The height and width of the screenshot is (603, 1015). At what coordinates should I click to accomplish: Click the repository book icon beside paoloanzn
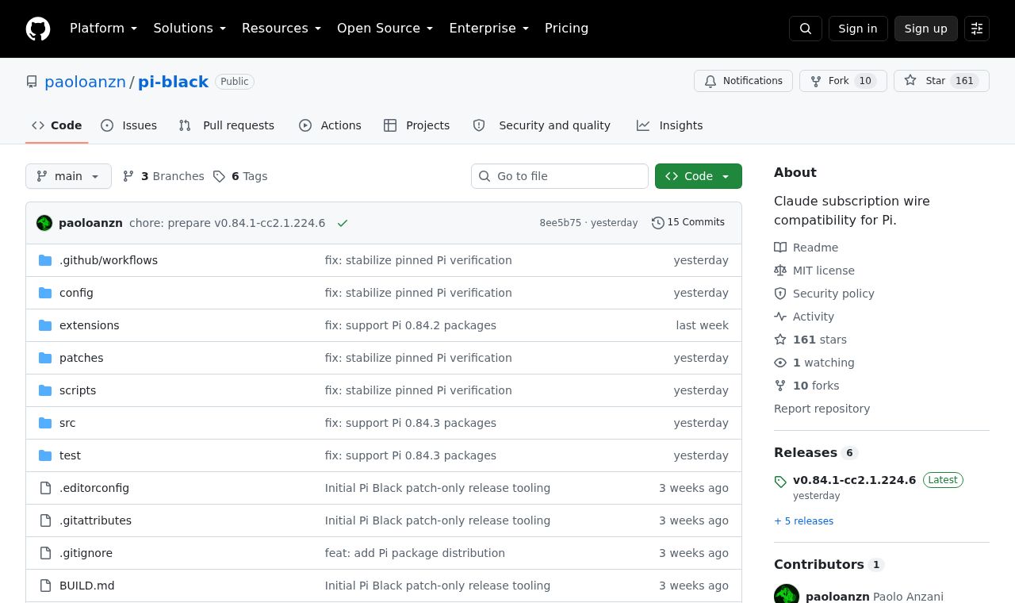coord(32,82)
